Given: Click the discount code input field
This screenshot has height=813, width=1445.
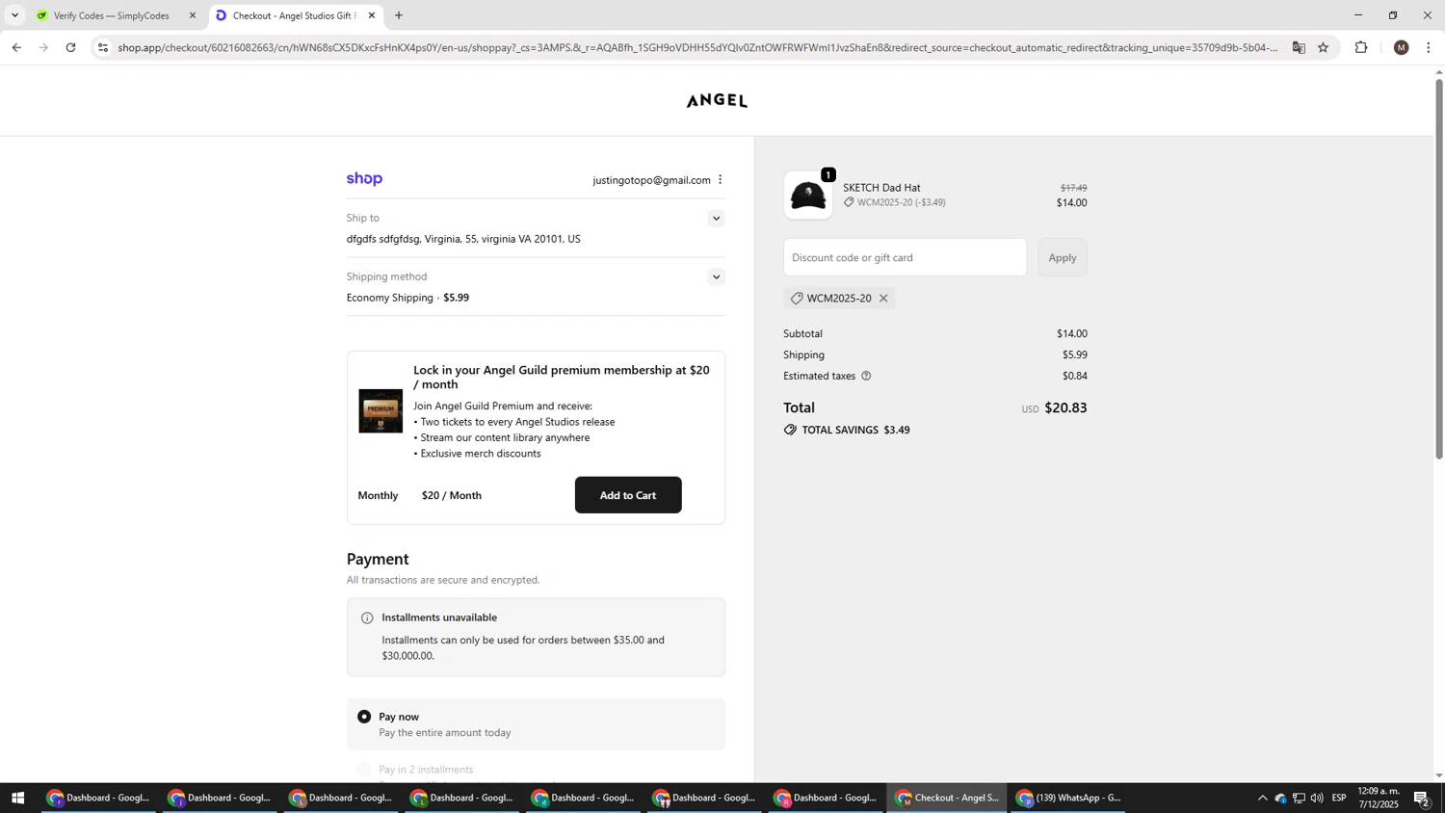Looking at the screenshot, I should point(905,257).
